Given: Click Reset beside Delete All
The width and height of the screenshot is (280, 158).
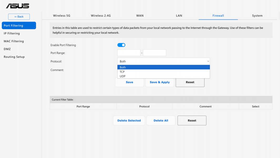Looking at the screenshot, I should [192, 120].
